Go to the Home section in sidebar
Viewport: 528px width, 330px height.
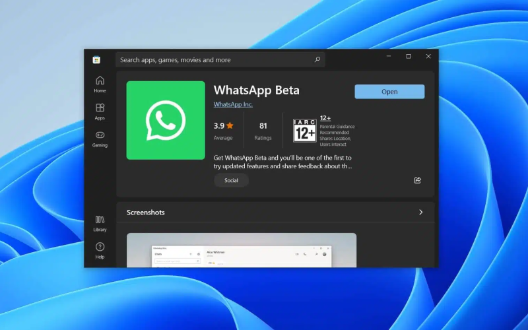coord(100,84)
